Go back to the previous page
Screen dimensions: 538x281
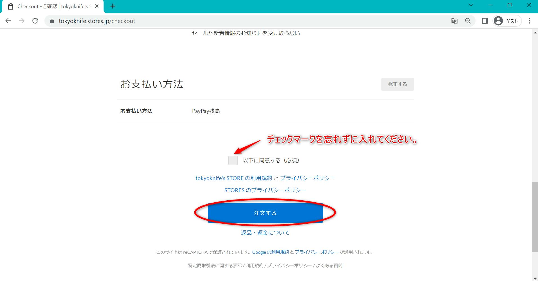tap(8, 21)
